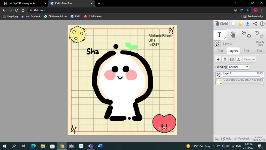Zoom out with the minus magnifier
The width and height of the screenshot is (266, 150).
[249, 36]
